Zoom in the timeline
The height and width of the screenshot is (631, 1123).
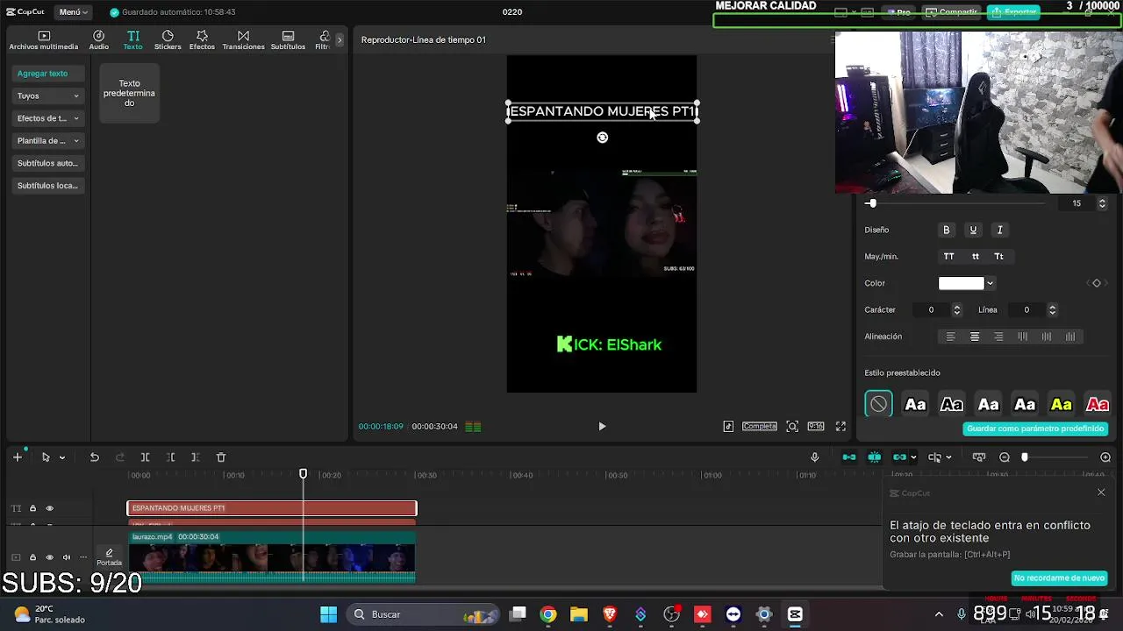(1105, 457)
